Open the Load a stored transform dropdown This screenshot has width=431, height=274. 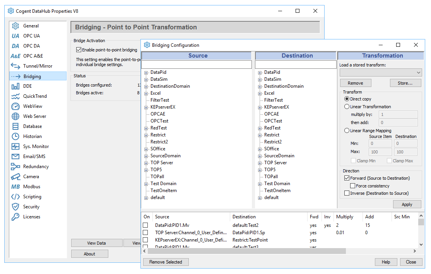(381, 73)
